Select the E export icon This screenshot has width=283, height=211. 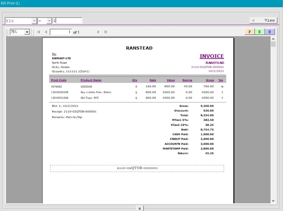pos(259,31)
